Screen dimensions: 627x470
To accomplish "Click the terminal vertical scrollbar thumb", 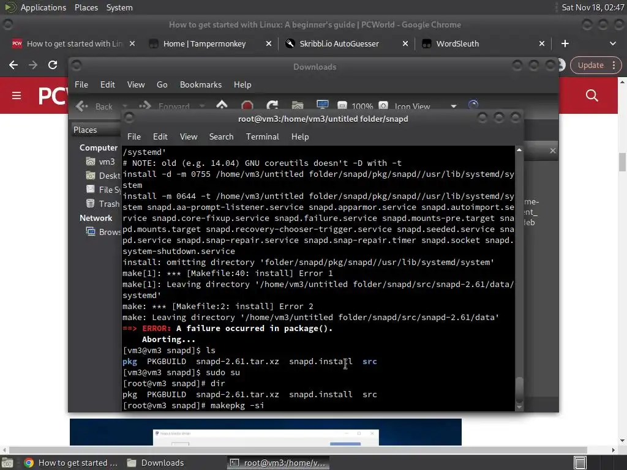I will pos(519,390).
